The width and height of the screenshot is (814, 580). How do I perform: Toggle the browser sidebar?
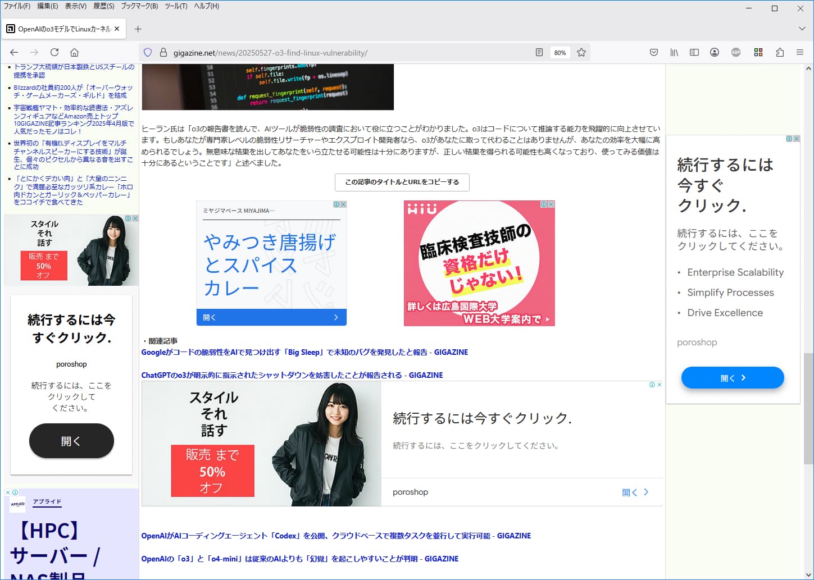pyautogui.click(x=694, y=52)
